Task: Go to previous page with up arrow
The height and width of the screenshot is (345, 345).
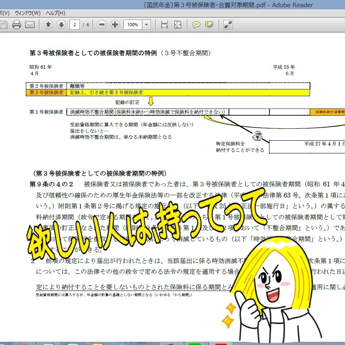Action: click(x=48, y=24)
